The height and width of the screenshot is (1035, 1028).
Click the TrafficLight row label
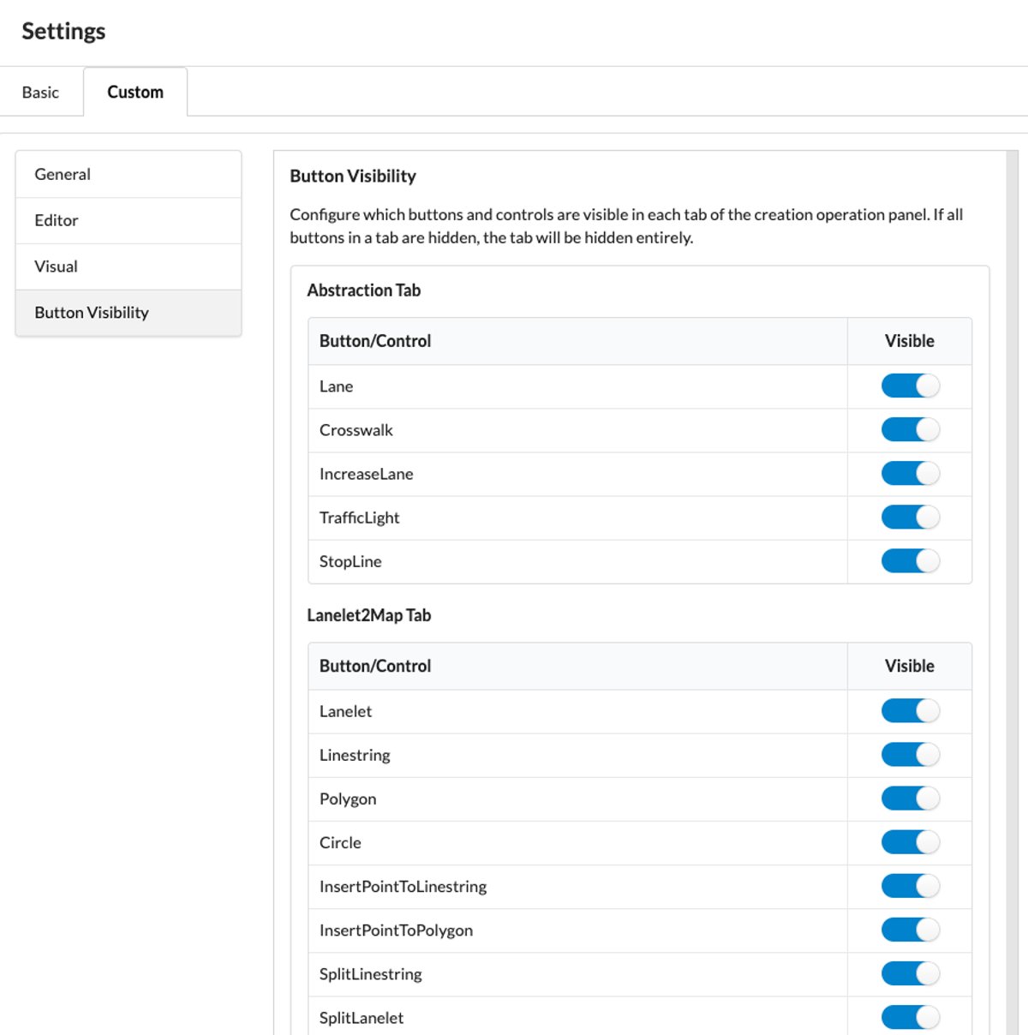pos(359,517)
